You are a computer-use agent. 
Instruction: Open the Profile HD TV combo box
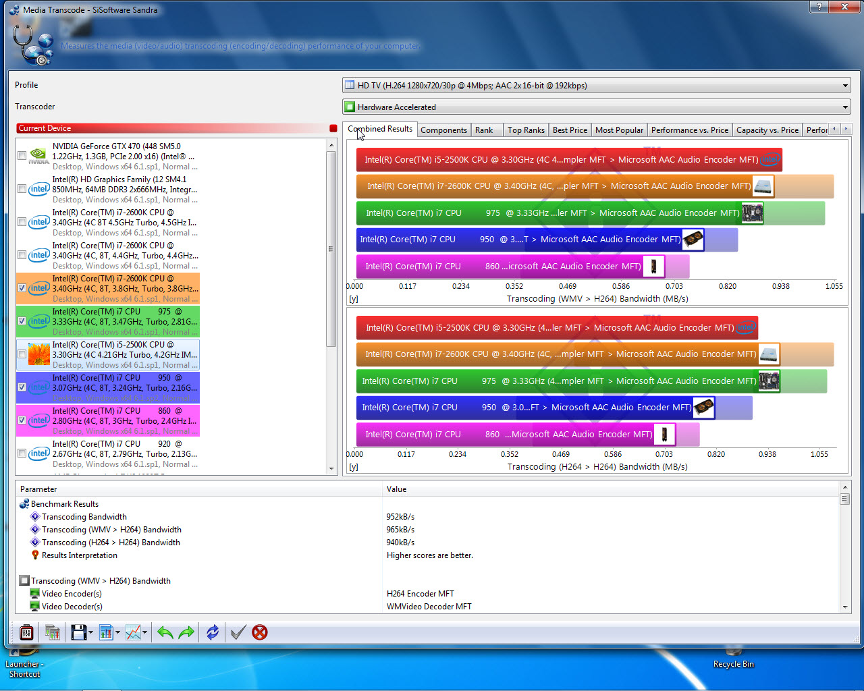click(x=597, y=86)
